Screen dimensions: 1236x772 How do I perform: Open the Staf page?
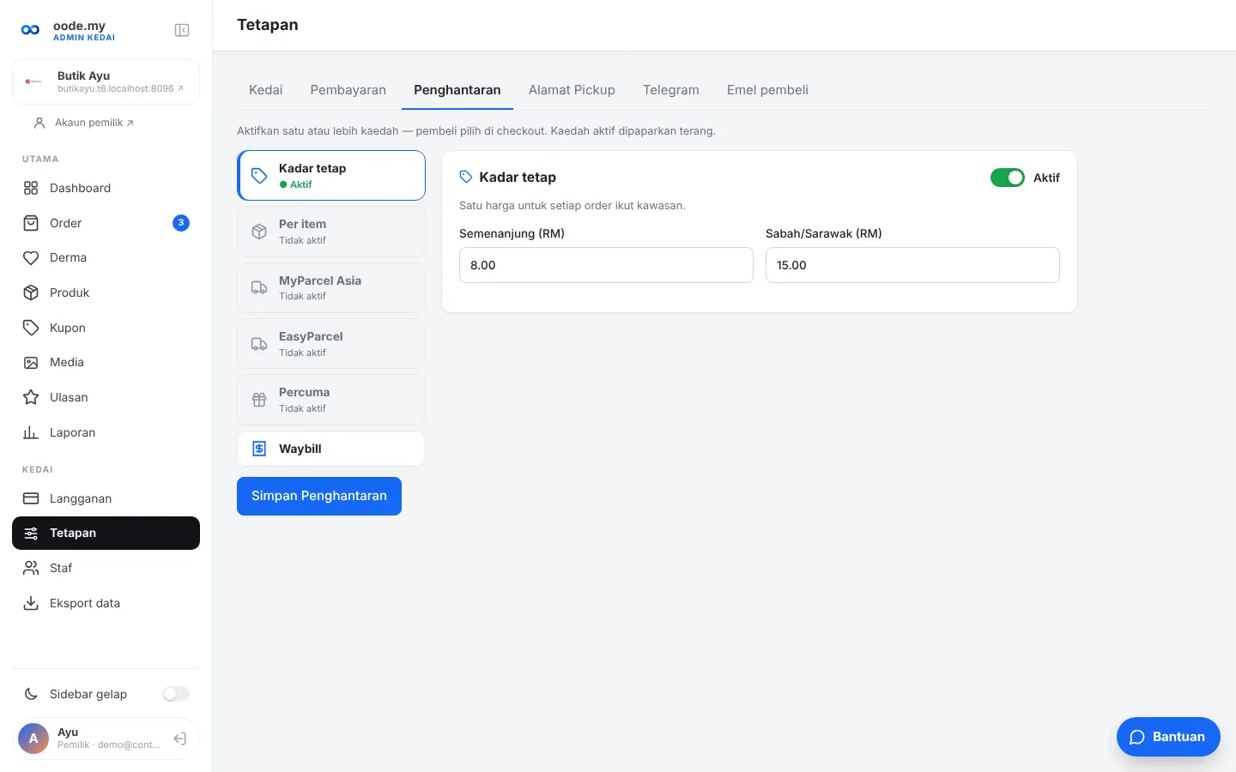(x=106, y=568)
